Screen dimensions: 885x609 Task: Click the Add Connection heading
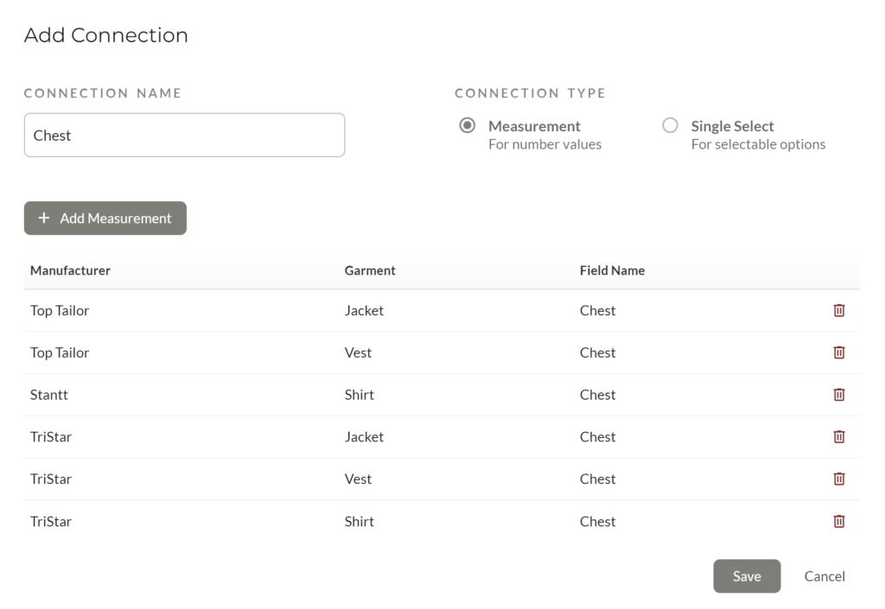106,35
